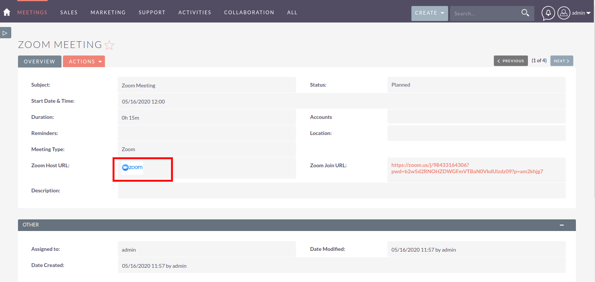Open the COLLABORATION menu
Viewport: 595px width, 282px height.
pos(249,12)
